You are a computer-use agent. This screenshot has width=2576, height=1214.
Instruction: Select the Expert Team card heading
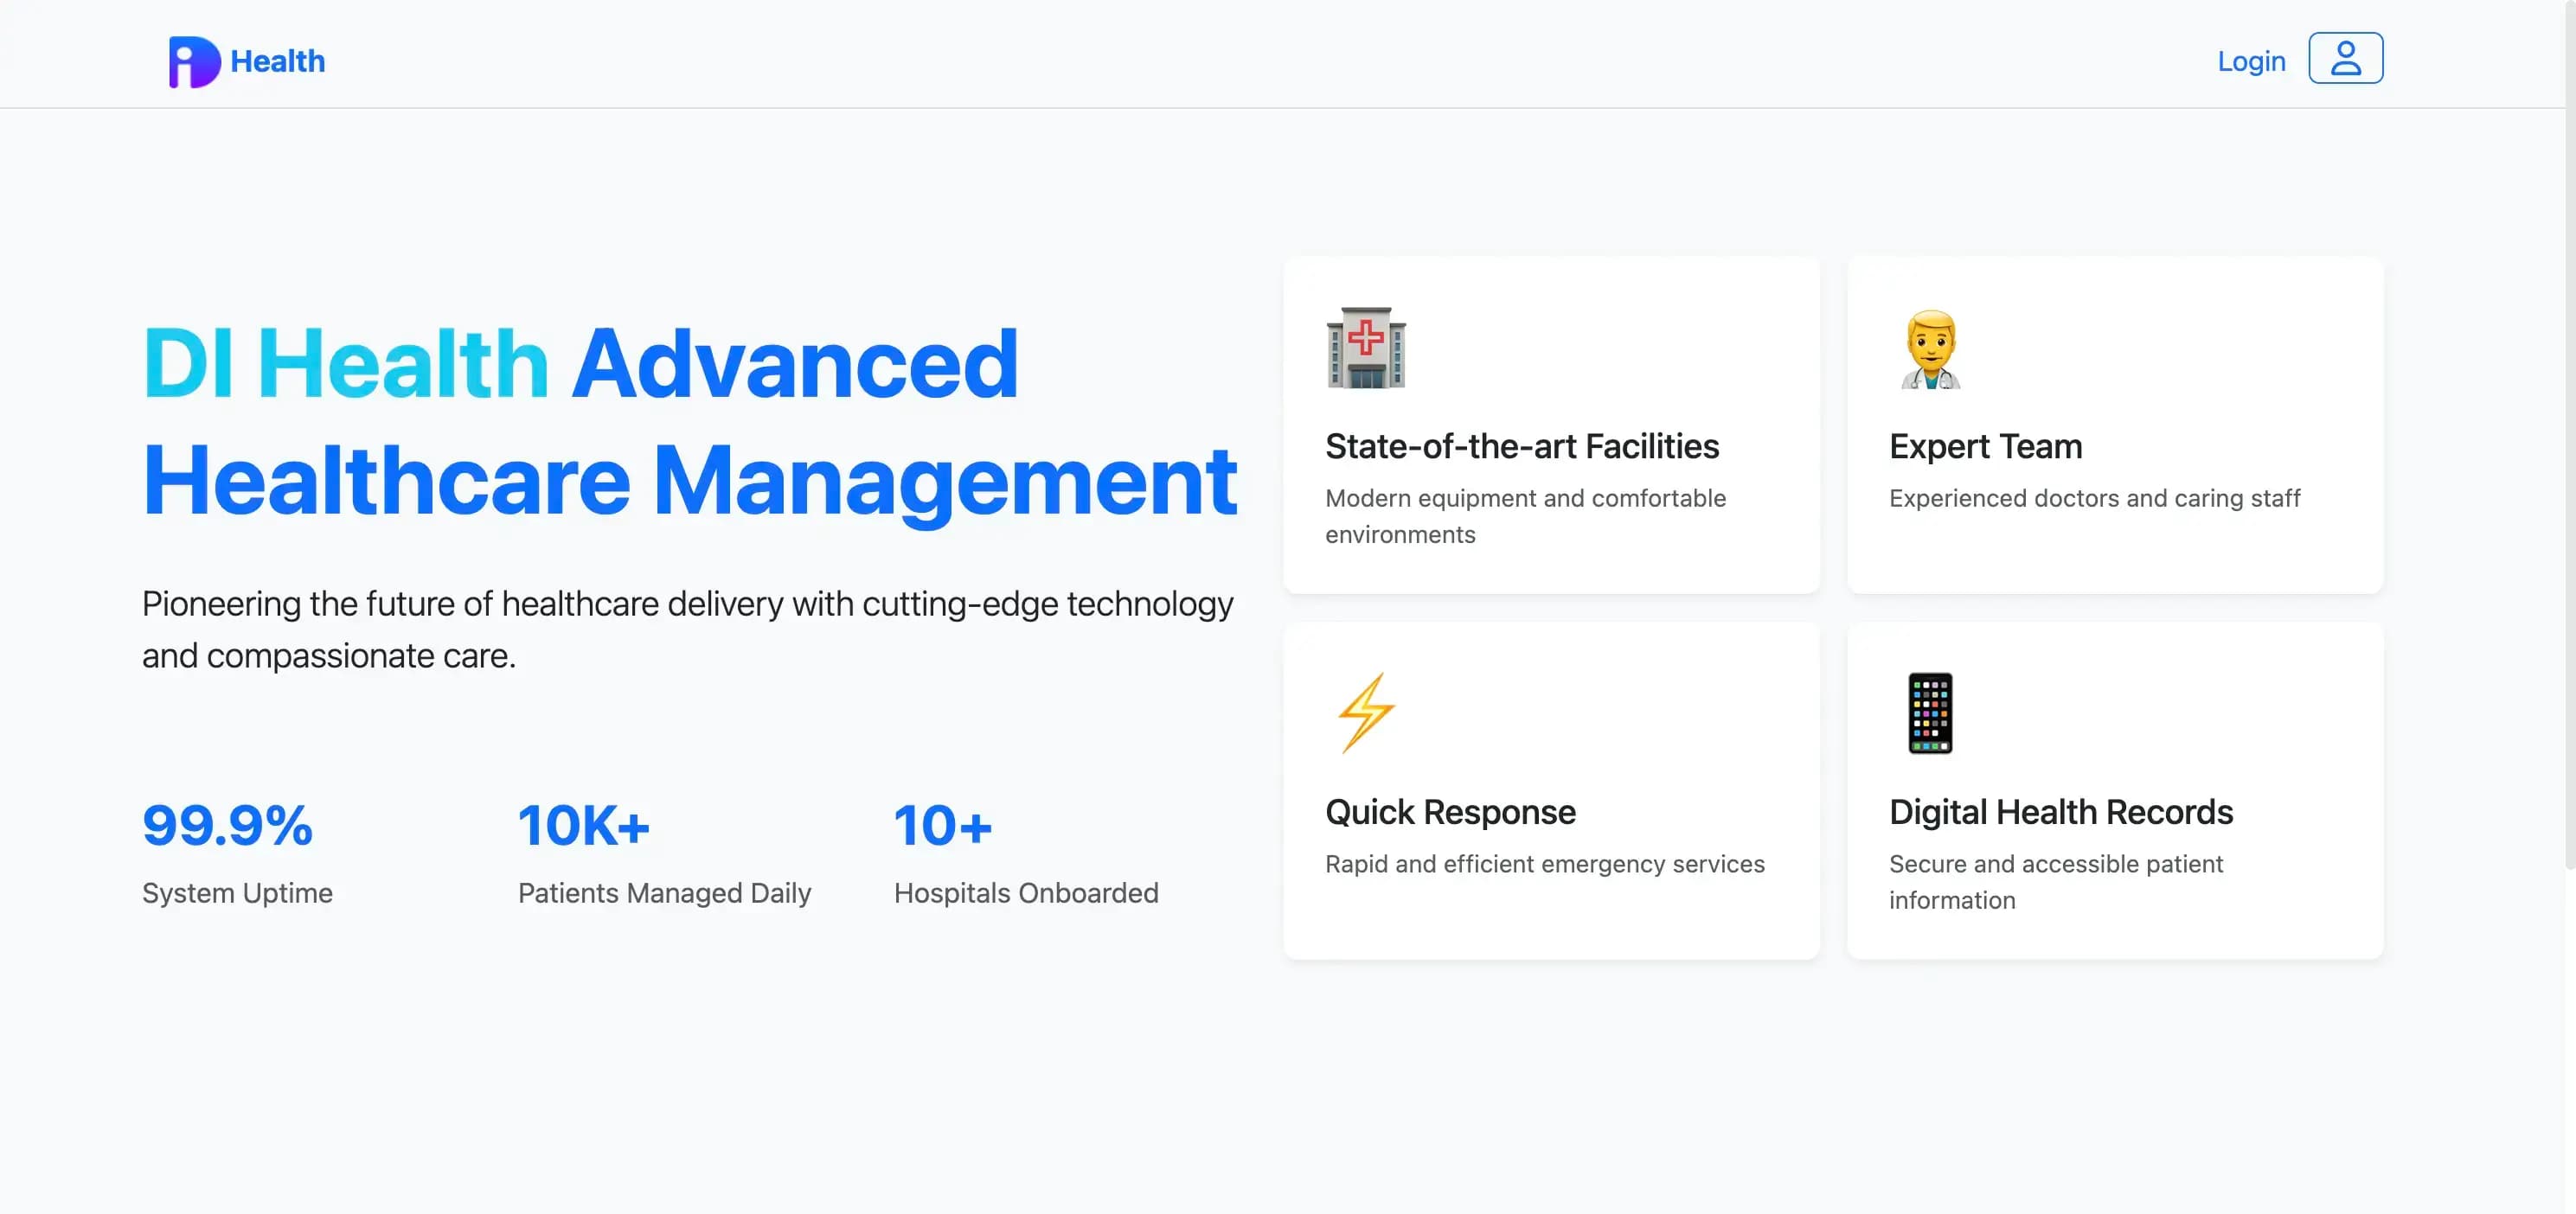coord(1985,446)
